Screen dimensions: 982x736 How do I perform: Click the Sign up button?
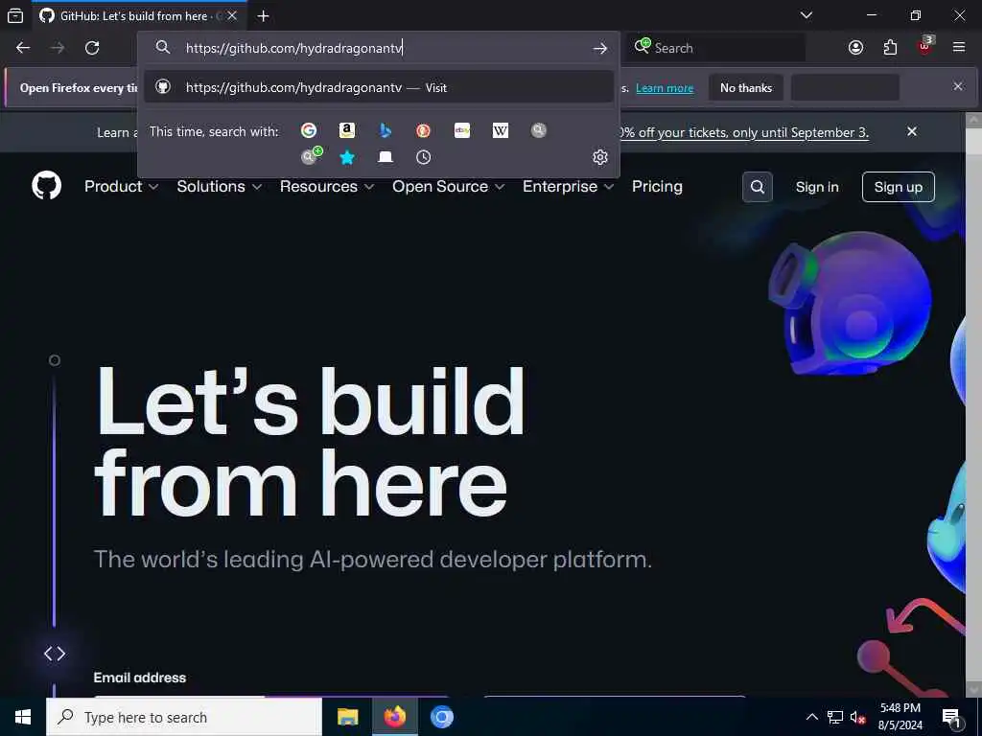coord(898,187)
